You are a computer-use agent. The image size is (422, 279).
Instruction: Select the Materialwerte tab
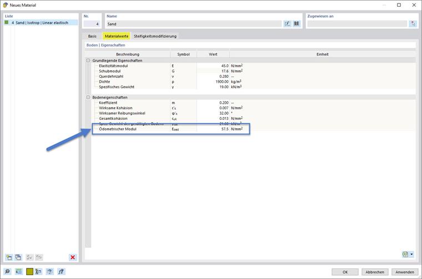pos(117,36)
